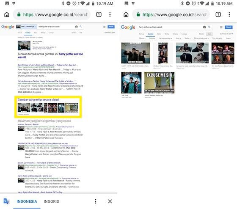Viewport: 237px width, 209px height.
Task: Click the blue sign-in button in right page
Action: 229,27
